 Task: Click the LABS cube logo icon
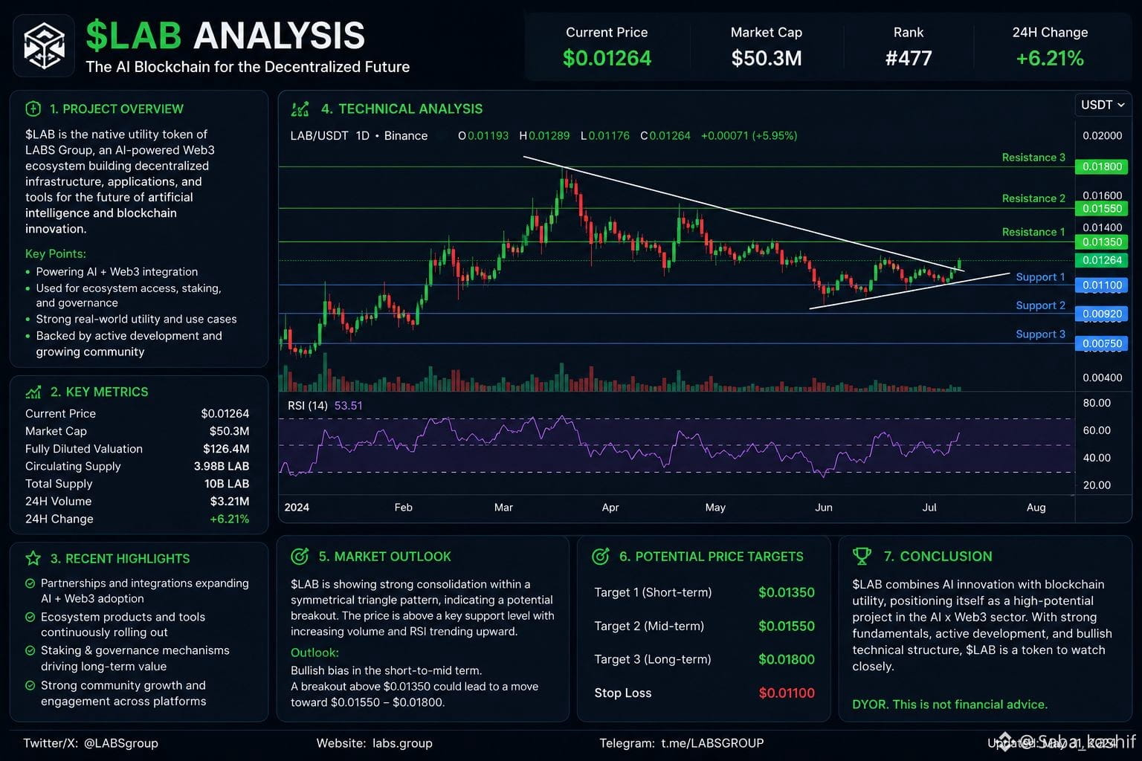(44, 45)
